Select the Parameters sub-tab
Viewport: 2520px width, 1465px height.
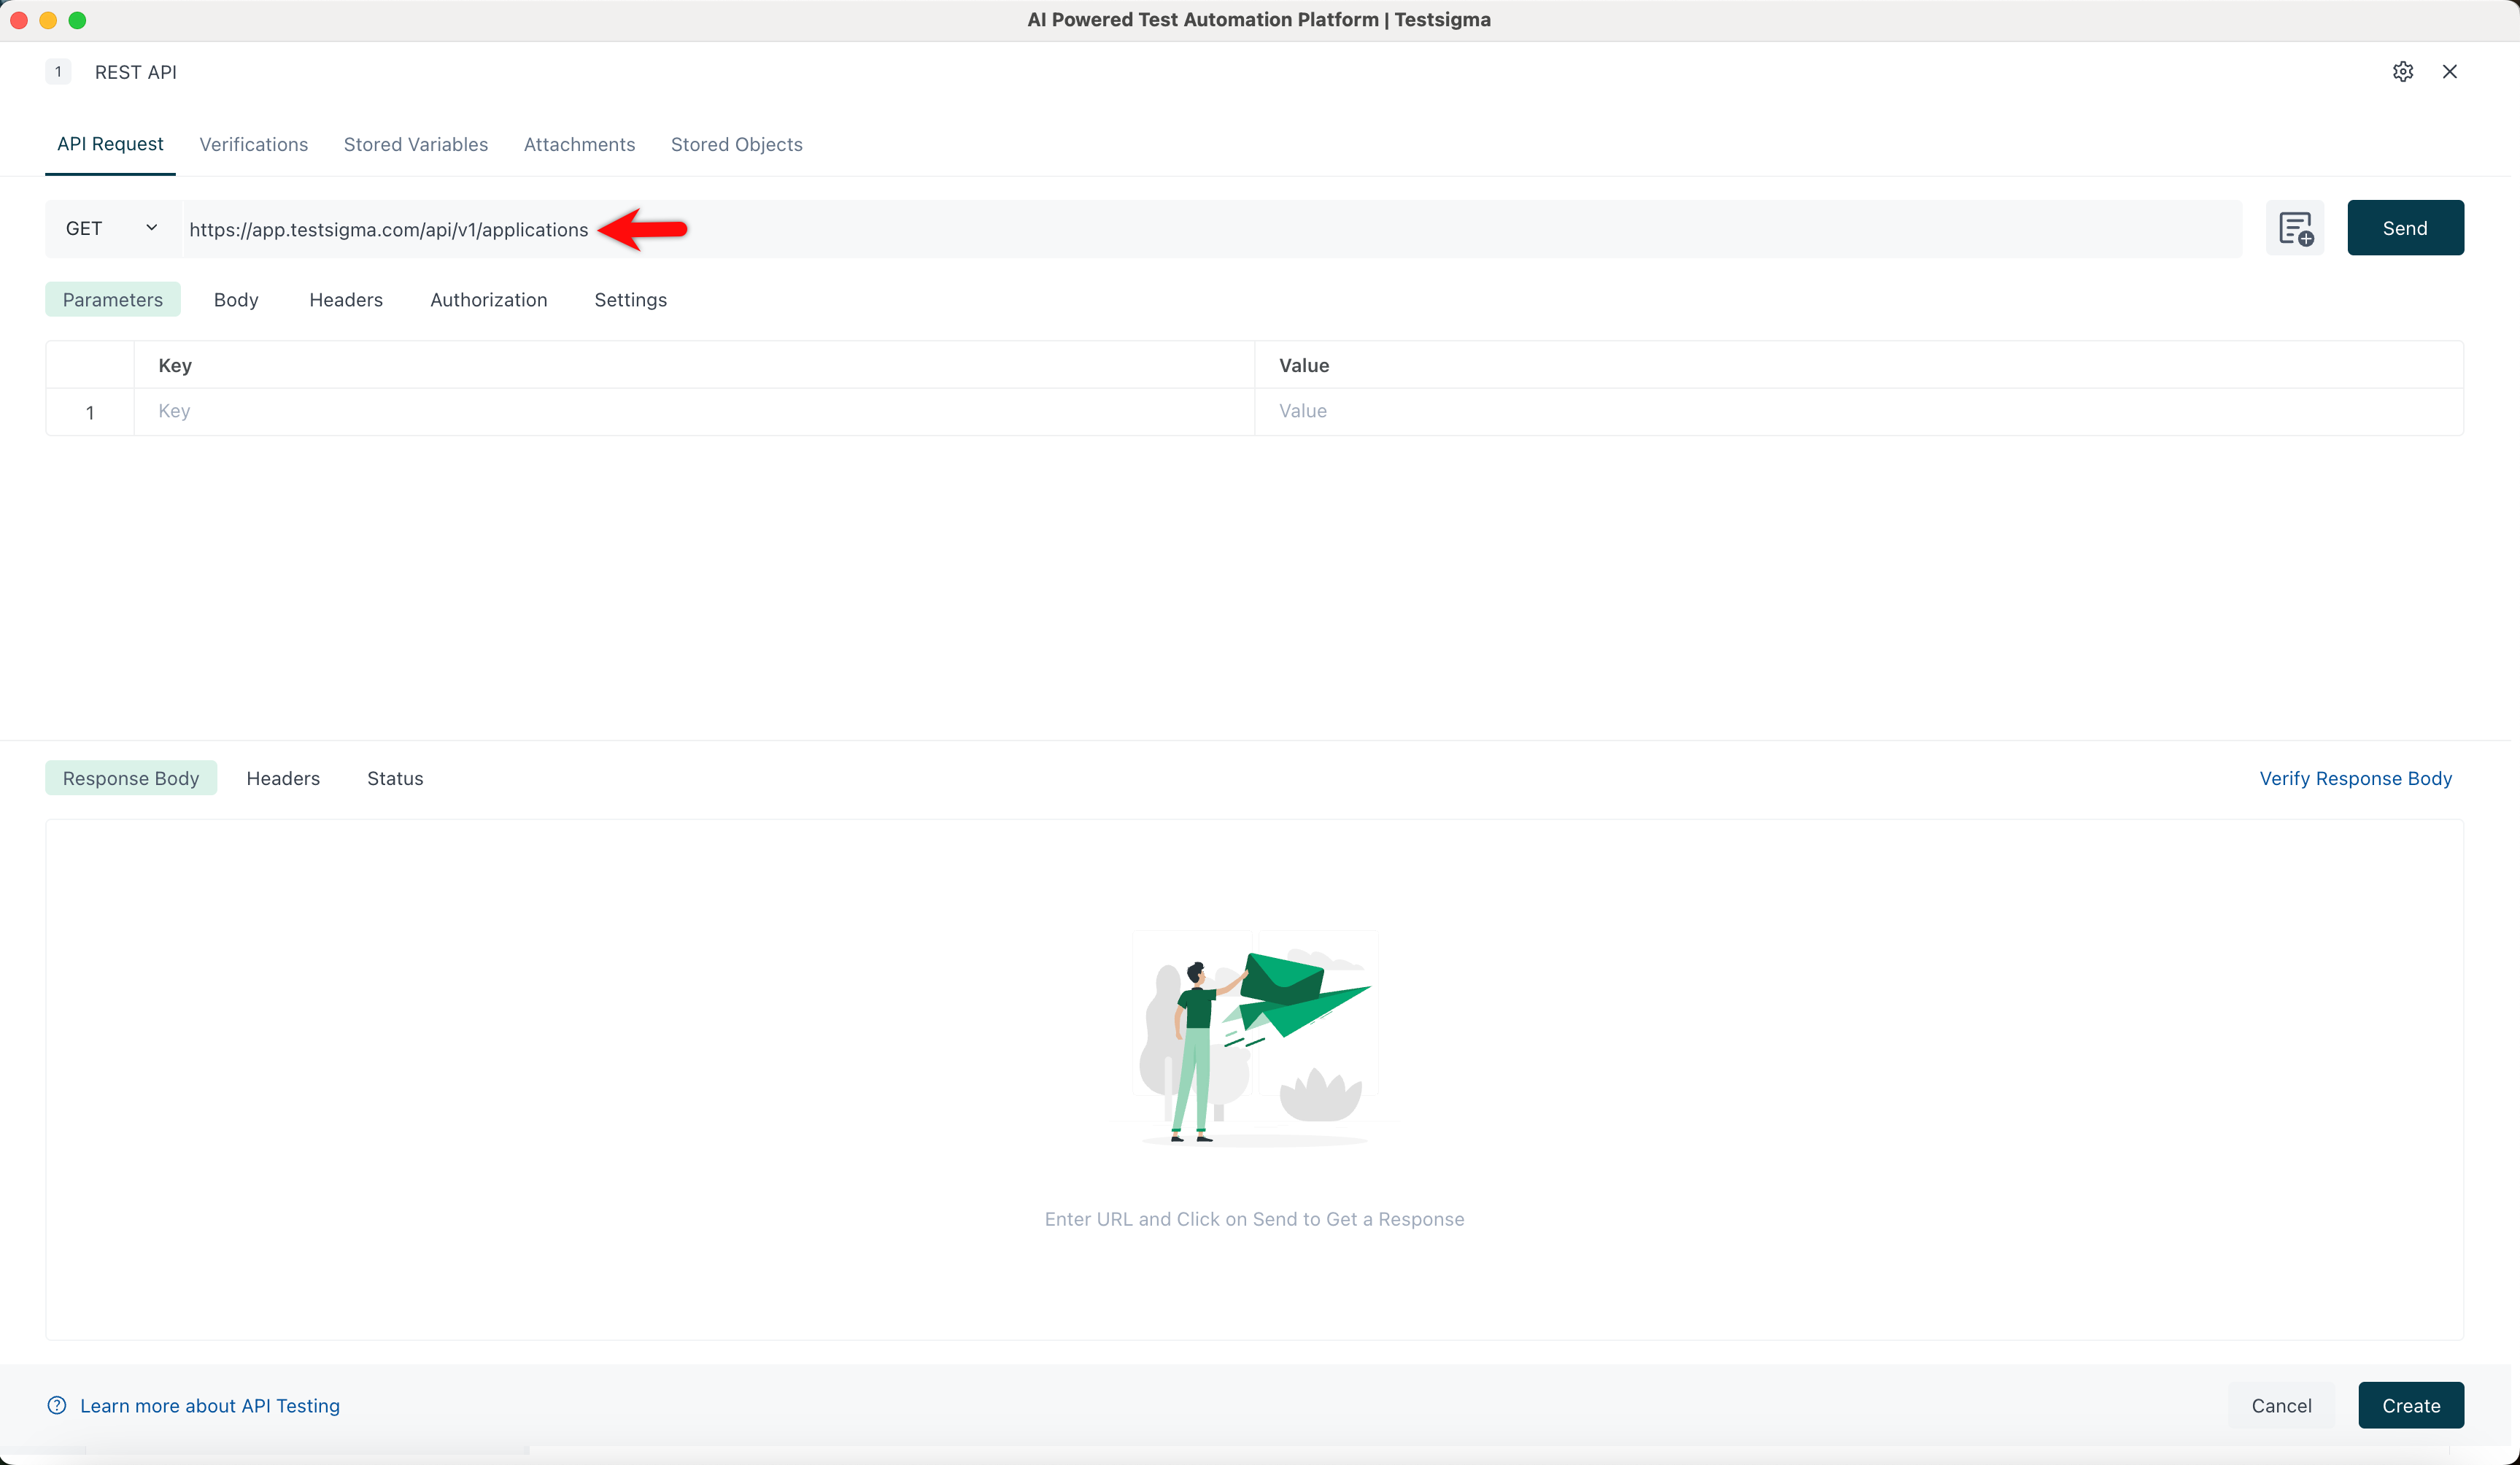(x=113, y=299)
